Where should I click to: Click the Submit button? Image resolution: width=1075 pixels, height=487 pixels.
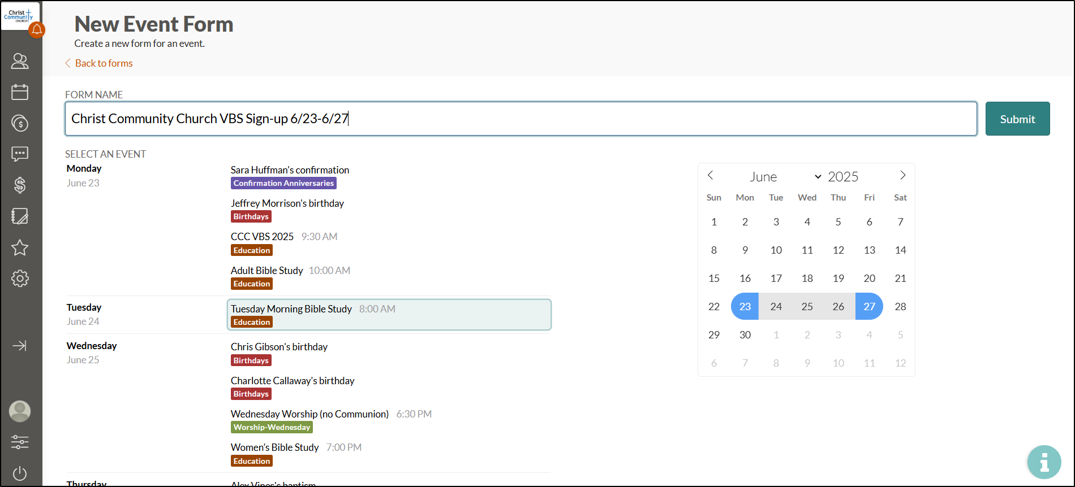[x=1017, y=119]
